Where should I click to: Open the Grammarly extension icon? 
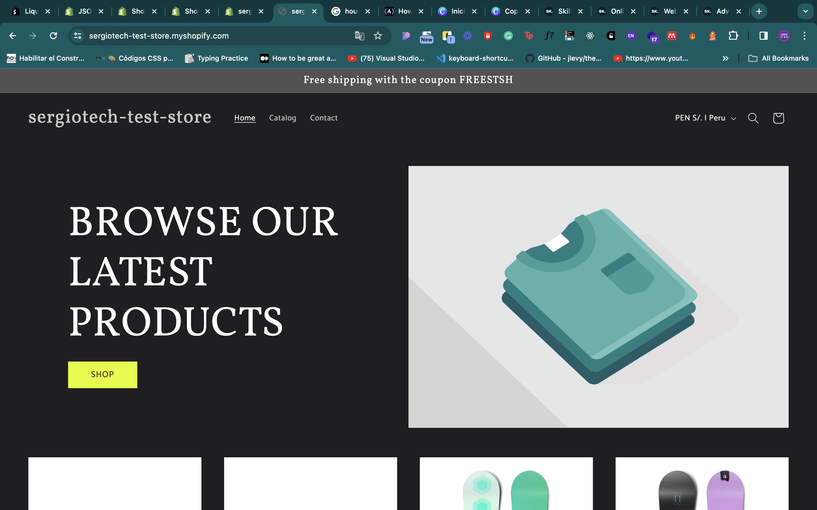[508, 36]
